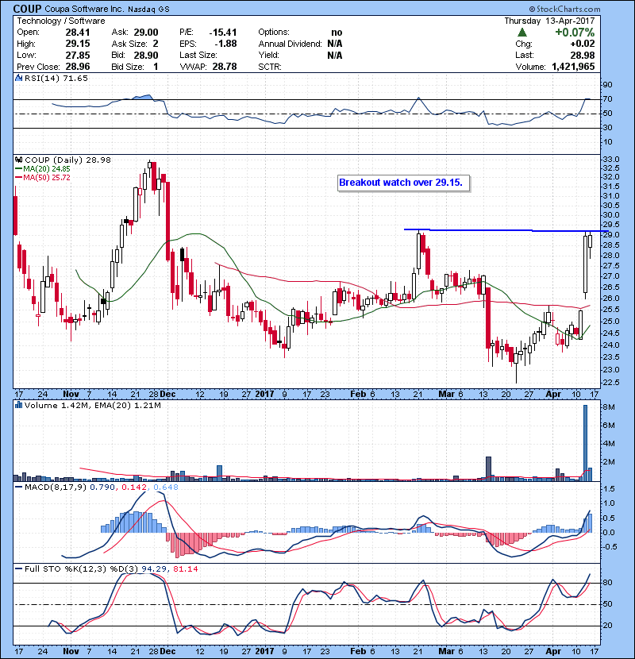635x659 pixels.
Task: Click the +0.07% percent change
Action: pos(575,33)
